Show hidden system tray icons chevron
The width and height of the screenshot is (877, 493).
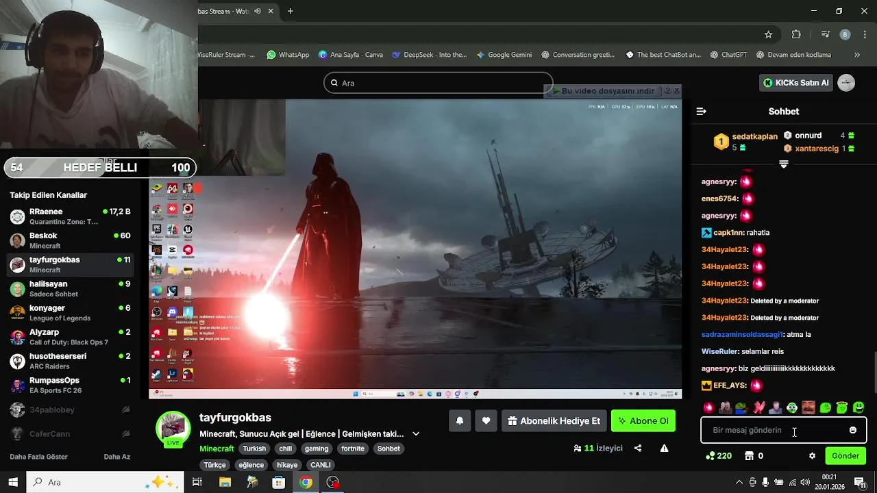(739, 482)
